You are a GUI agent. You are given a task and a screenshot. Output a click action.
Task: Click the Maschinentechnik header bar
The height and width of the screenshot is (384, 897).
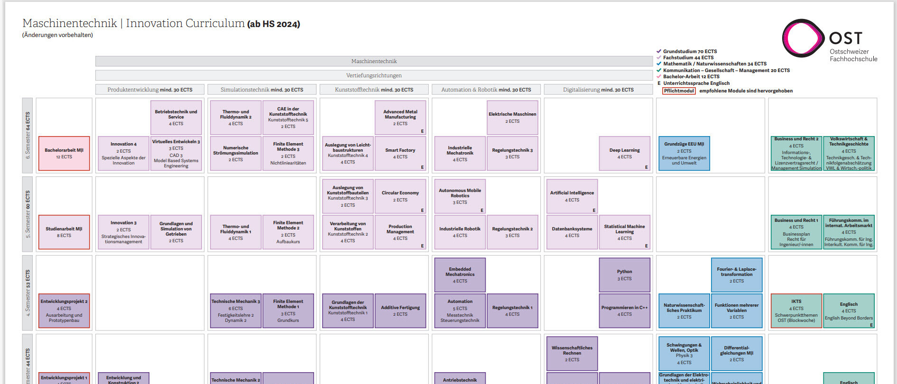click(374, 61)
